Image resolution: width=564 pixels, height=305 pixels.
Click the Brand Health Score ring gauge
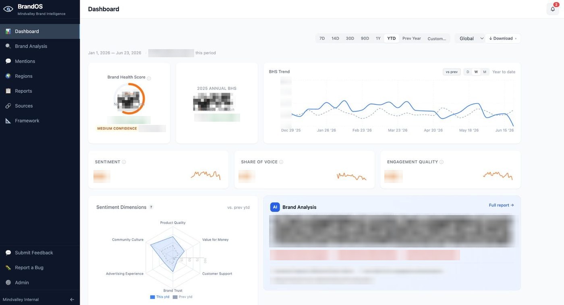tap(129, 99)
